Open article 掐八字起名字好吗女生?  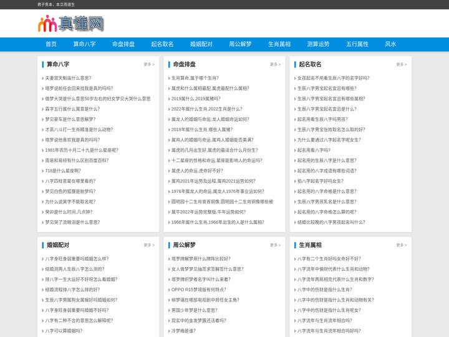[x=321, y=181]
